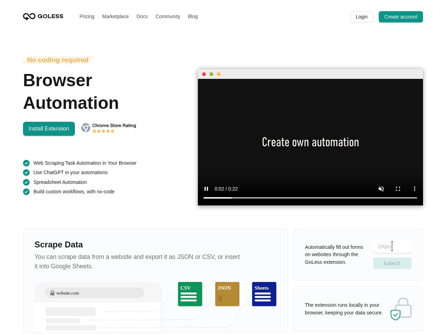Open the Pricing page from the navigation
The image size is (446, 335).
pyautogui.click(x=87, y=16)
